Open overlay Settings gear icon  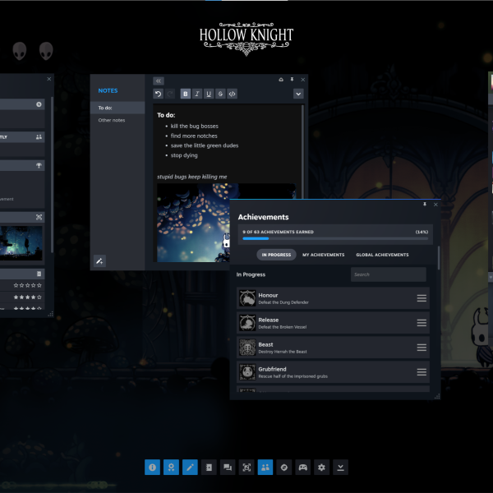tap(322, 468)
